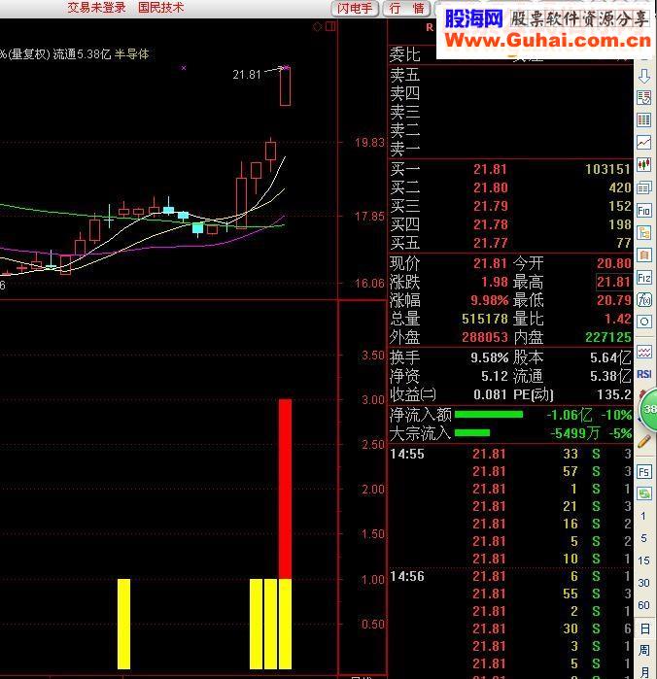This screenshot has width=657, height=679.
Task: Click the 总量 value 515178
Action: pyautogui.click(x=485, y=319)
